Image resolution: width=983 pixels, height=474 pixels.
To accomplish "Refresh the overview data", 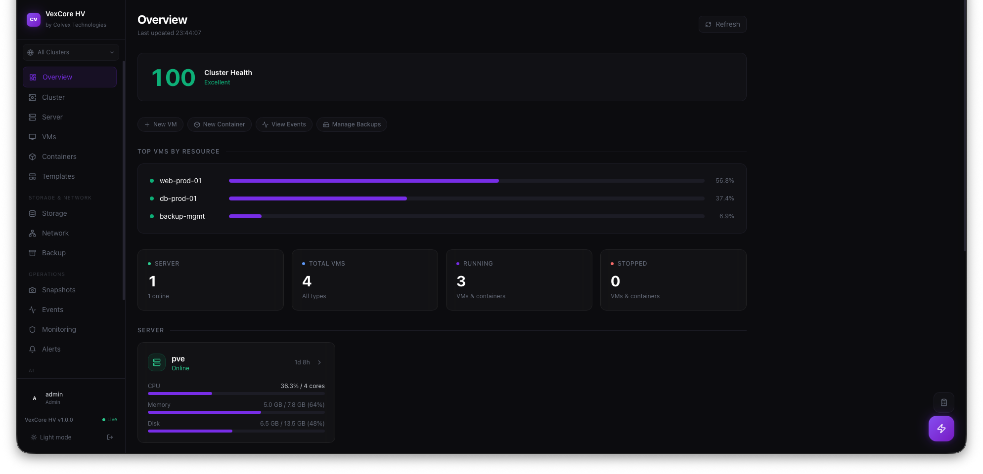I will click(722, 24).
